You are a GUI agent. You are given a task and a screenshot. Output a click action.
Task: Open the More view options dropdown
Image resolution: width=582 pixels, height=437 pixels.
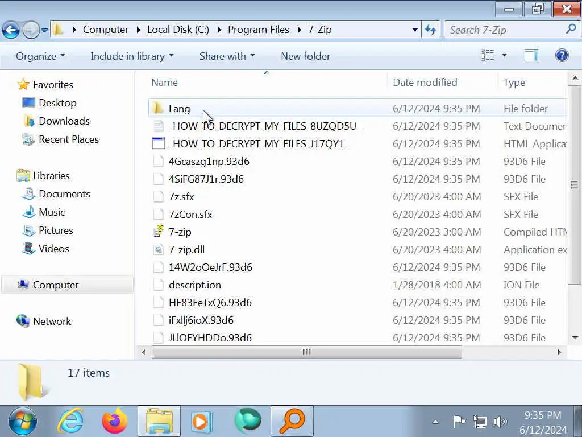504,55
